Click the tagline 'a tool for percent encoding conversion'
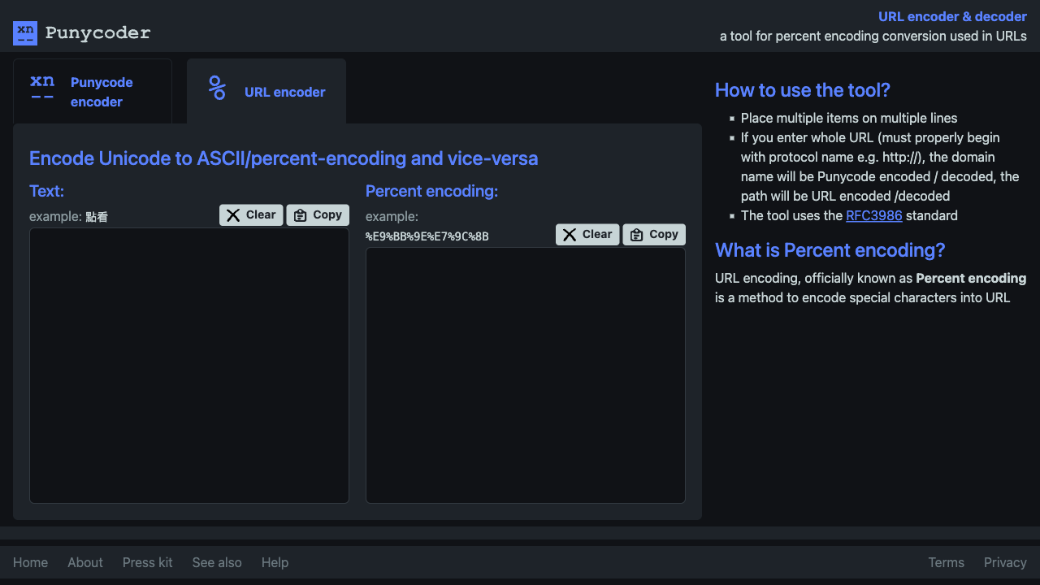This screenshot has height=585, width=1040. (873, 36)
